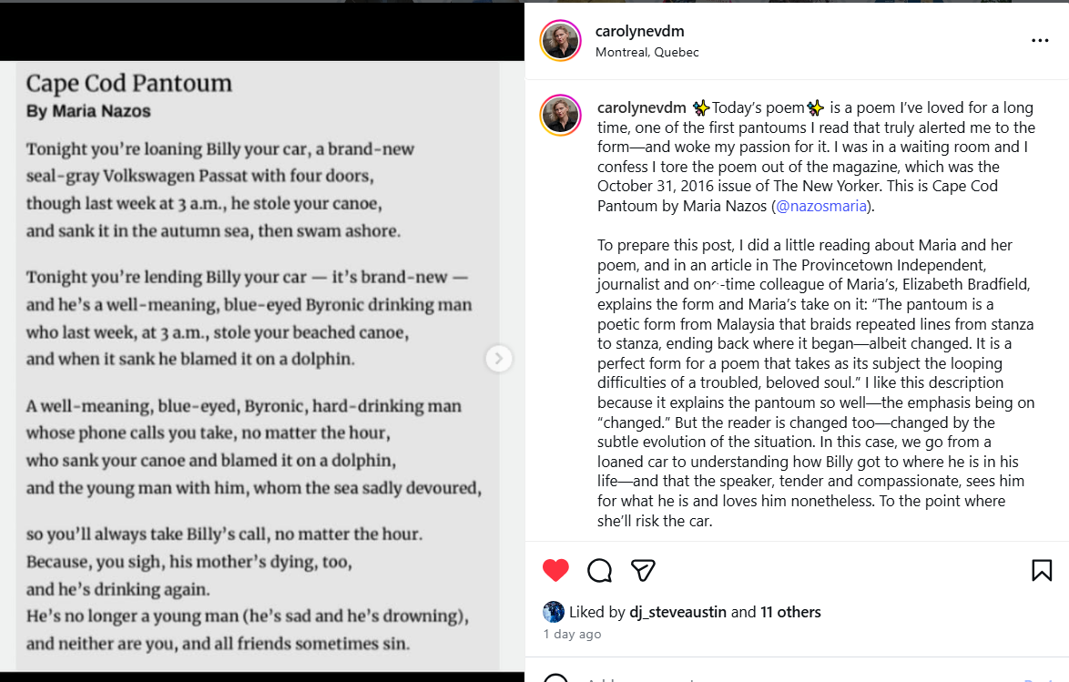Open carolynevdm's profile picture in the header
Screen dimensions: 1069x682
pos(560,41)
